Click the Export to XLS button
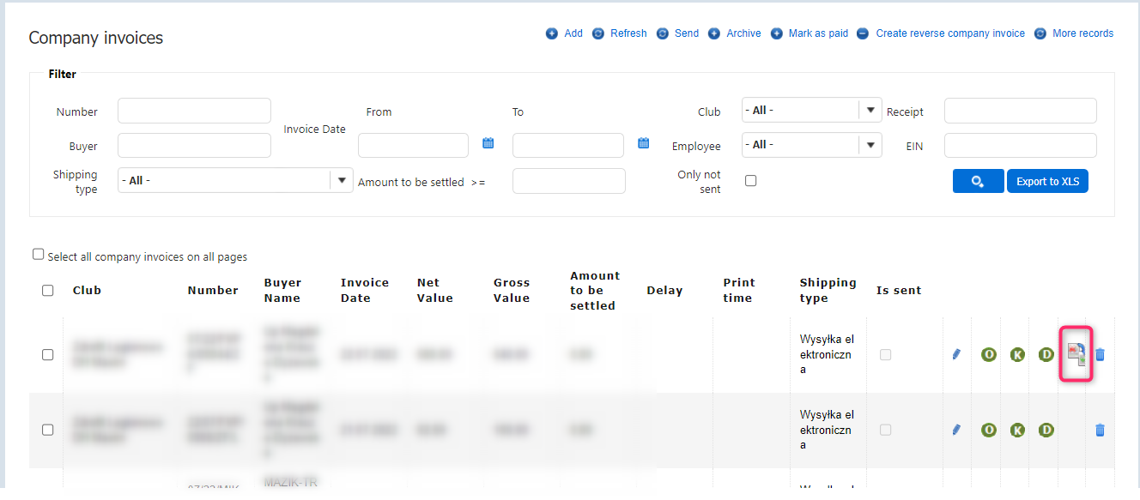1140x500 pixels. click(1047, 181)
